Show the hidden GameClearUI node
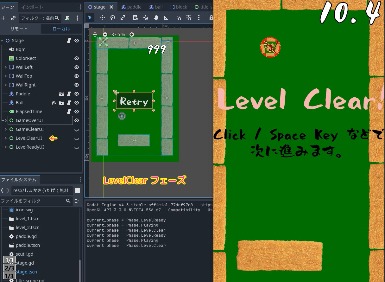 click(77, 130)
